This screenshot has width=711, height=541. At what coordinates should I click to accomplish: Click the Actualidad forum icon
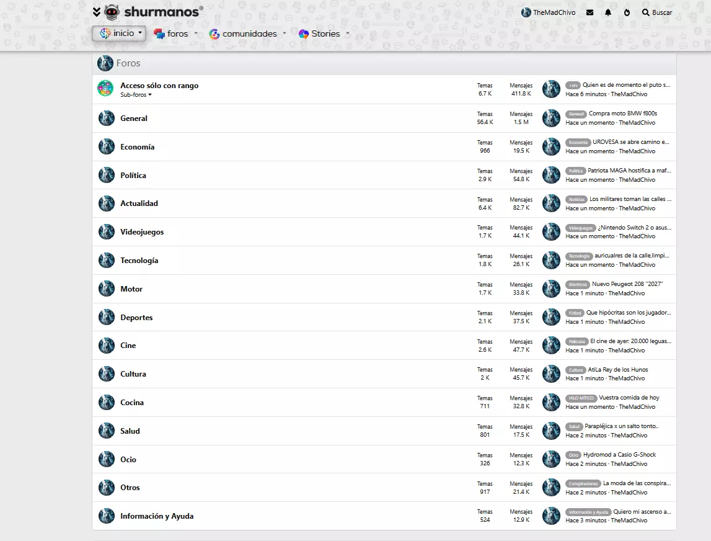click(x=107, y=203)
